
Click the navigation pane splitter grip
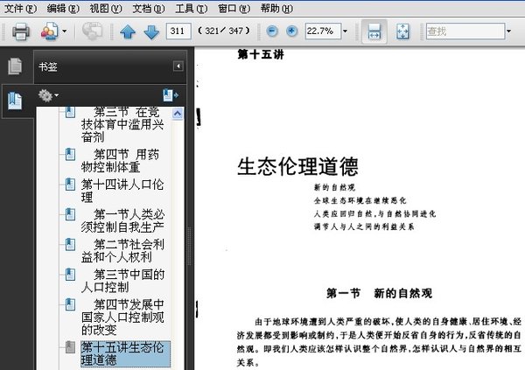pos(190,246)
